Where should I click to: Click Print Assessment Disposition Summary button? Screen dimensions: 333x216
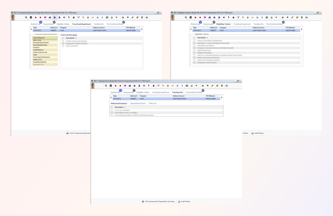point(158,201)
